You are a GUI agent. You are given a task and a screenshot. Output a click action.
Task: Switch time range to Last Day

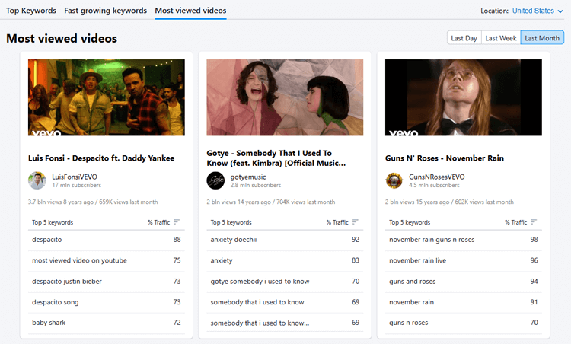click(464, 38)
